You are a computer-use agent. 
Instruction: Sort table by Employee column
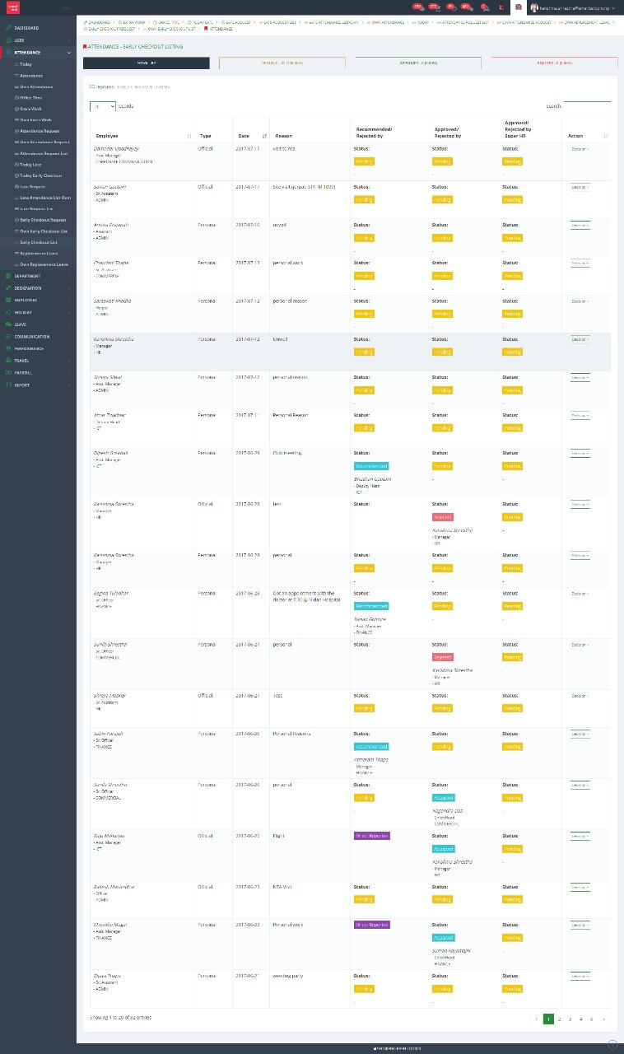[x=190, y=136]
